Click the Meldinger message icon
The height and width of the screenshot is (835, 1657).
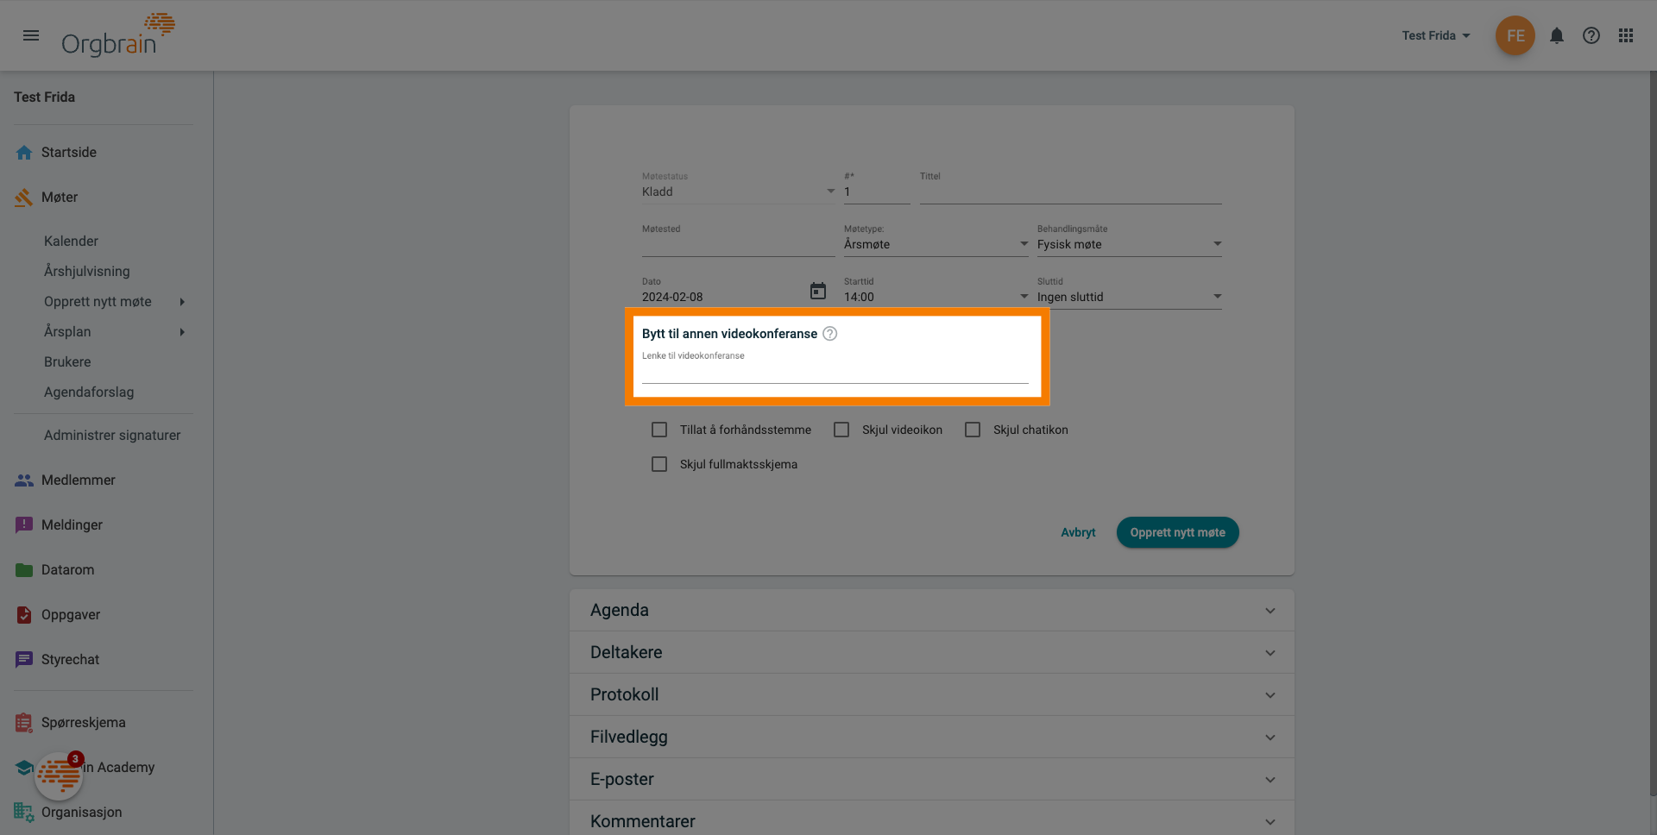coord(24,525)
